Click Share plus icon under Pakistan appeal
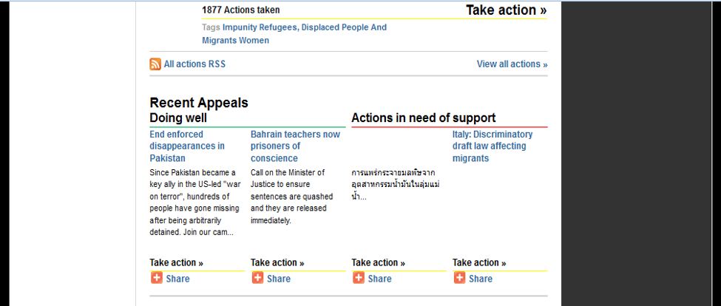Viewport: 721px width, 306px height. [157, 278]
